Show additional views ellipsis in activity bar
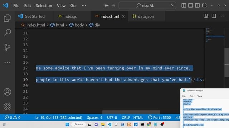Image resolution: width=229 pixels, height=128 pixels. click(7, 62)
